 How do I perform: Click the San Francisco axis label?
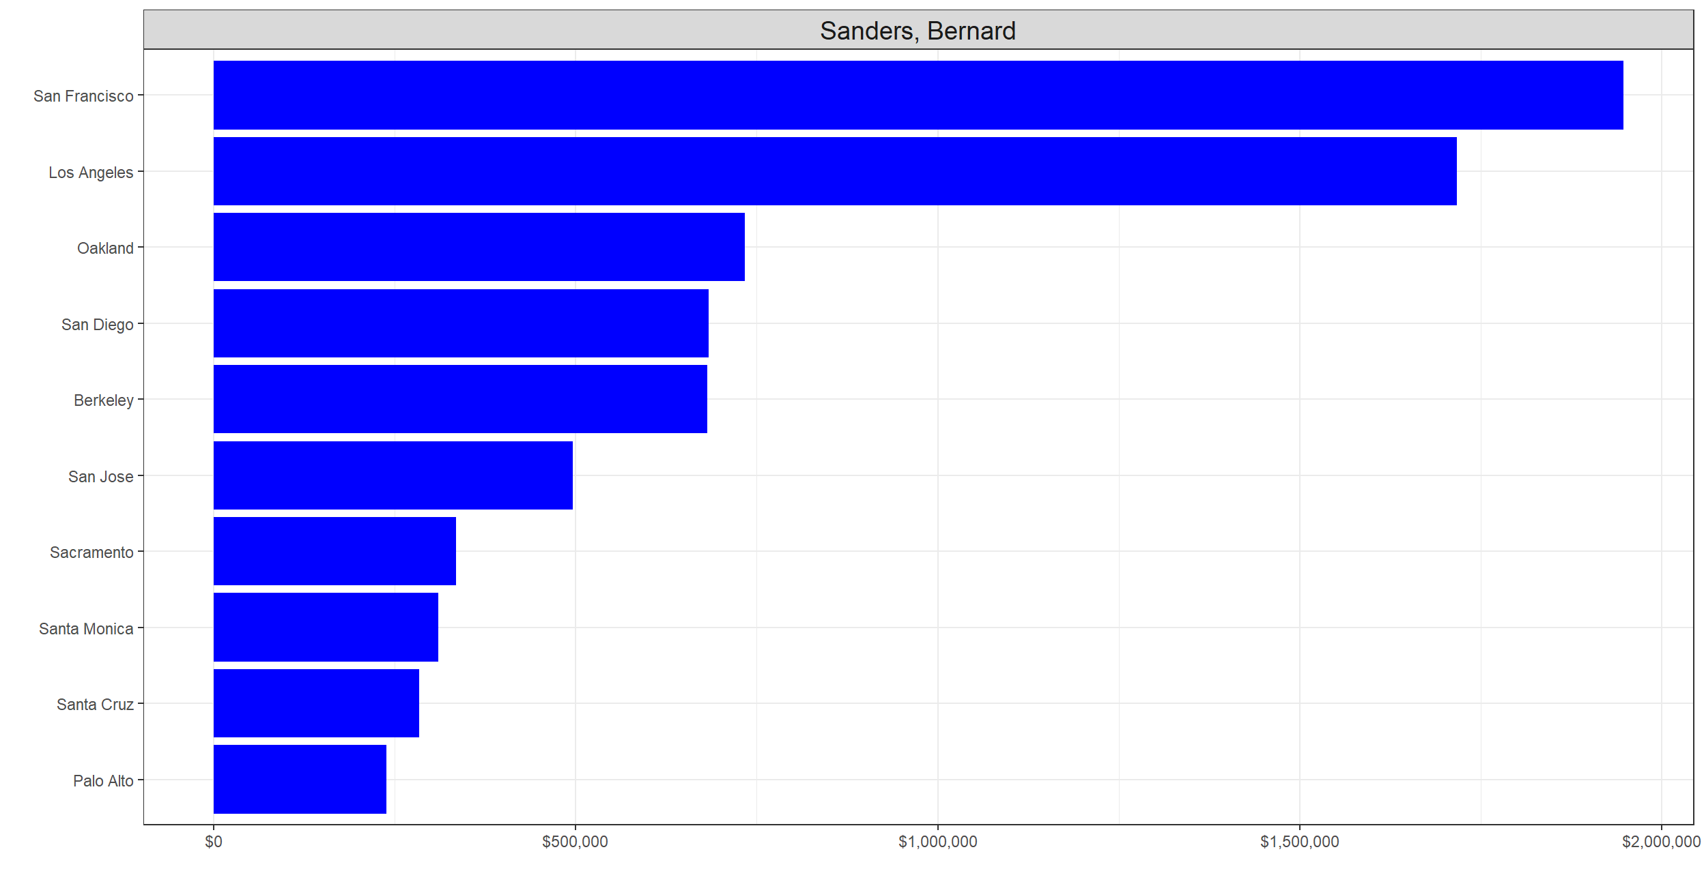(x=83, y=96)
